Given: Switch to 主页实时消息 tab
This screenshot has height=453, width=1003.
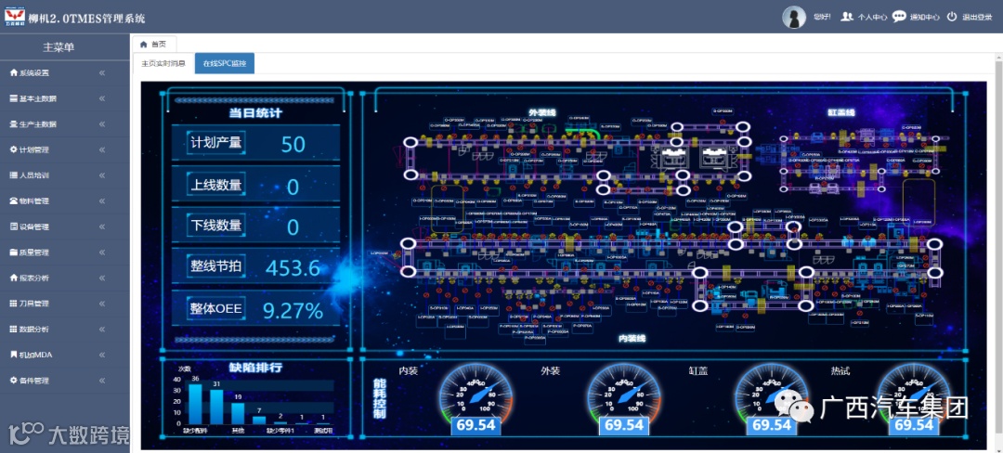Looking at the screenshot, I should [163, 63].
